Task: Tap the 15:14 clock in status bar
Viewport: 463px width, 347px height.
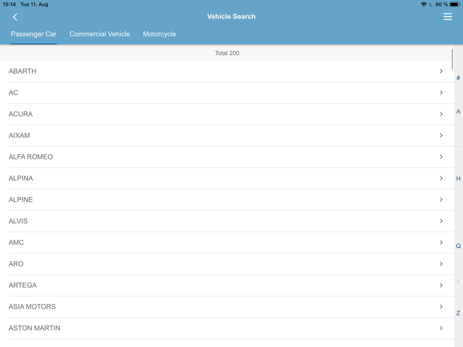Action: pyautogui.click(x=9, y=5)
